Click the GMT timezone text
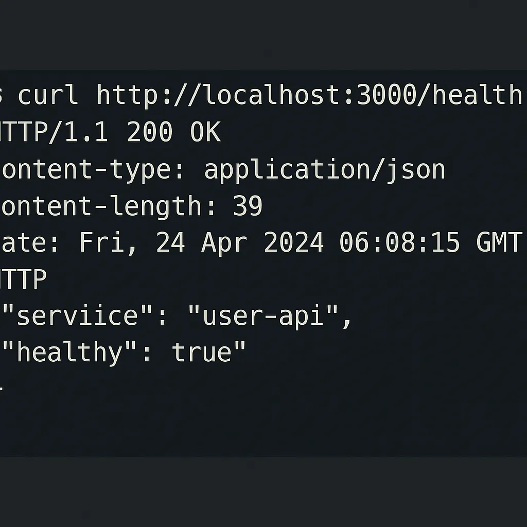The height and width of the screenshot is (527, 527). point(499,242)
